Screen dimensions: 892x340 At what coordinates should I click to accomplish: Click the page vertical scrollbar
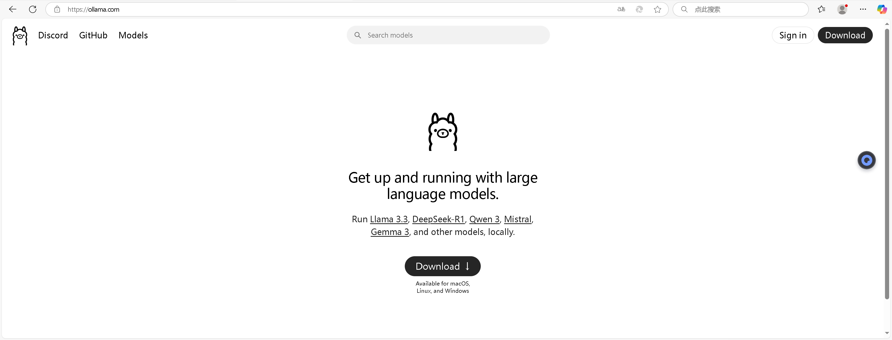(887, 163)
